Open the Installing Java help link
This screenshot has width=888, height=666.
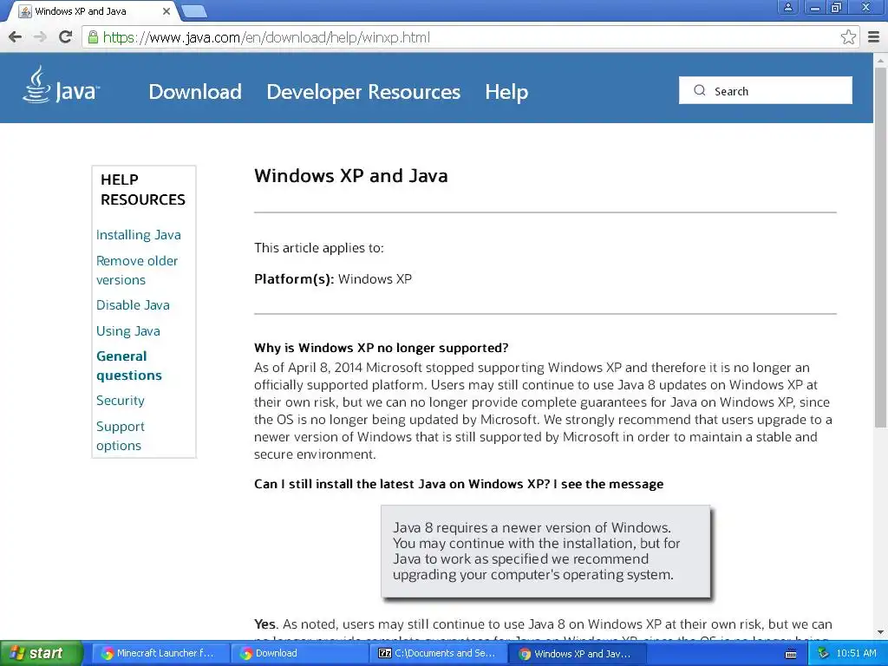138,235
